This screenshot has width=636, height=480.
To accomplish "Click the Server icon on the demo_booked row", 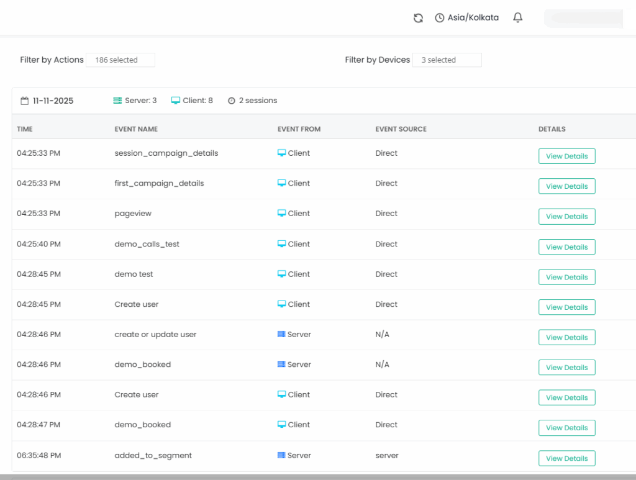I will point(282,365).
